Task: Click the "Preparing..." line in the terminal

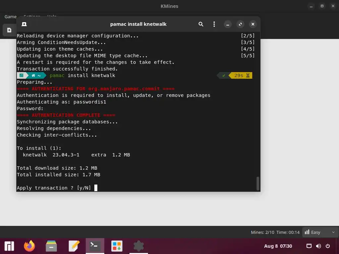Action: point(34,82)
